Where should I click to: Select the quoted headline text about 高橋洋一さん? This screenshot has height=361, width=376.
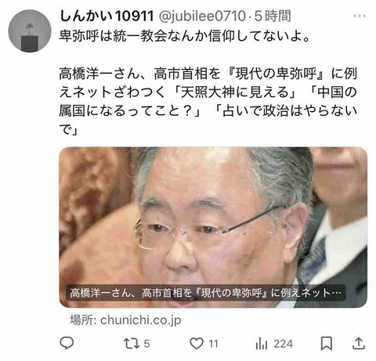point(208,101)
